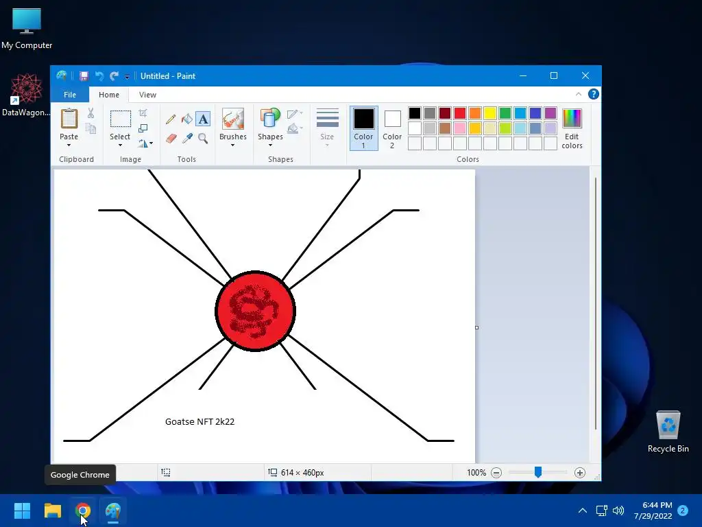Image resolution: width=702 pixels, height=527 pixels.
Task: Click the Shapes gallery icon
Action: (270, 119)
